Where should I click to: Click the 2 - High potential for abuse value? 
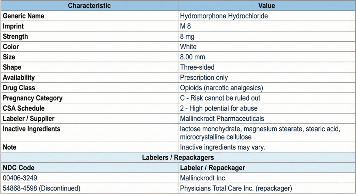coord(219,108)
